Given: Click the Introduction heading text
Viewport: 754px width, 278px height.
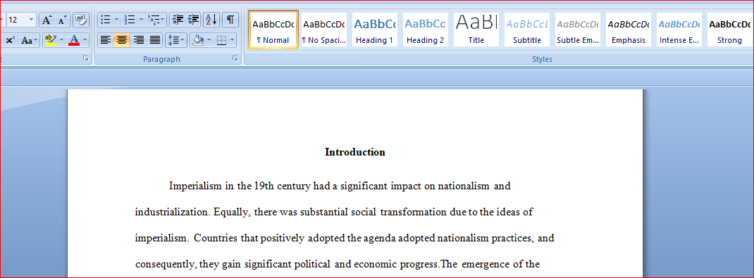Looking at the screenshot, I should 355,152.
